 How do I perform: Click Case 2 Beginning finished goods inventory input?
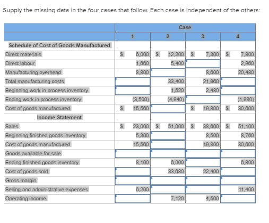(x=168, y=136)
